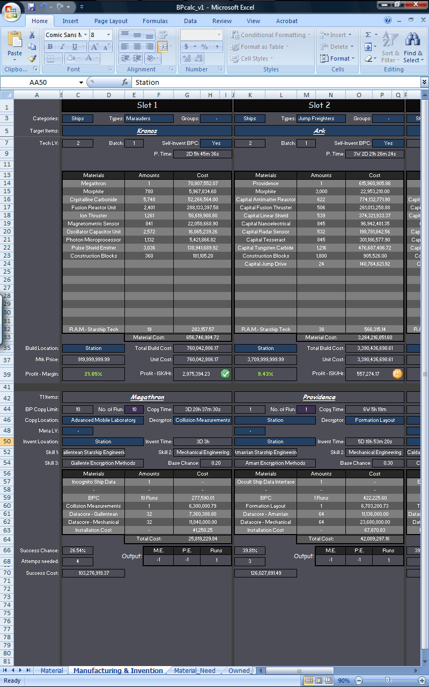429x687 pixels.
Task: Click the Format cells button
Action: click(x=337, y=59)
